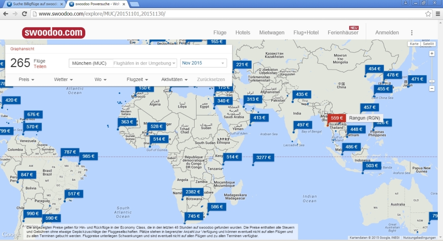Select the 559 € Rangun price marker

point(337,118)
